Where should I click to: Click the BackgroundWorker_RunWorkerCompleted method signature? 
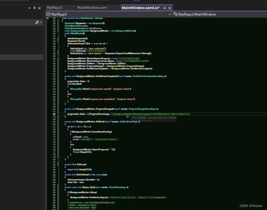click(x=115, y=76)
